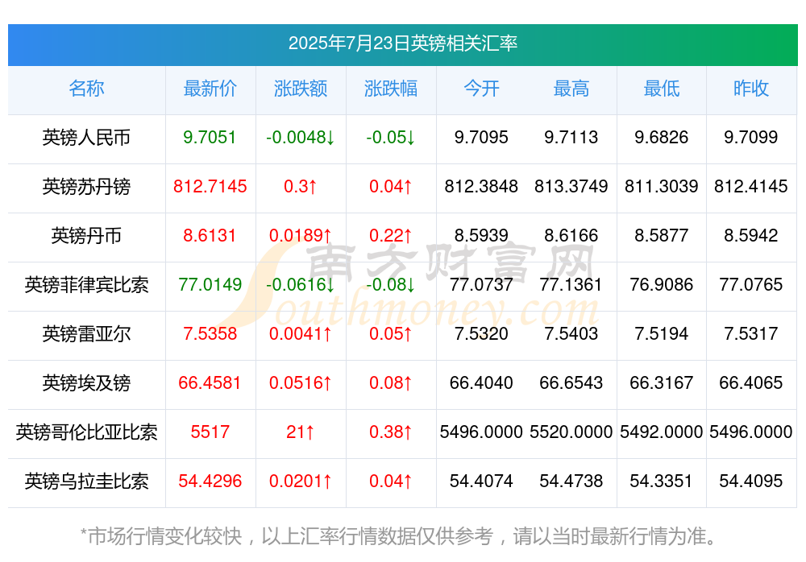Click change percent 0.38↑
Screen dimensions: 806x562
[x=391, y=432]
